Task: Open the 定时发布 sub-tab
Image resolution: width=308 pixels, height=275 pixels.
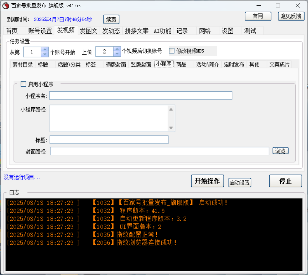Action: tap(234, 64)
